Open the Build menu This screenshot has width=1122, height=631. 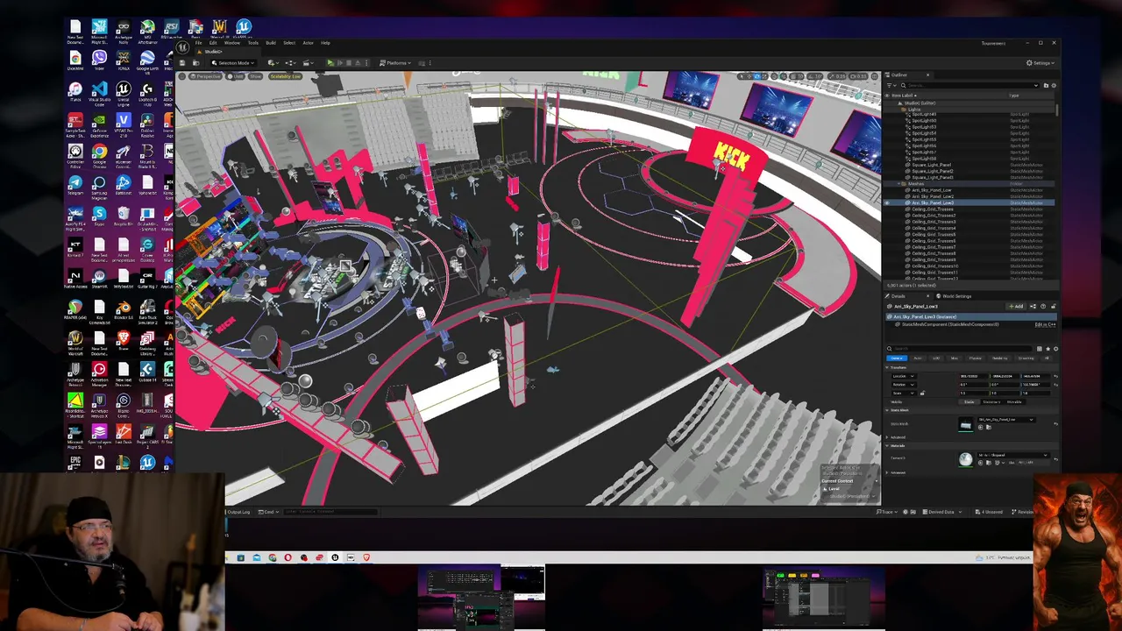click(271, 43)
